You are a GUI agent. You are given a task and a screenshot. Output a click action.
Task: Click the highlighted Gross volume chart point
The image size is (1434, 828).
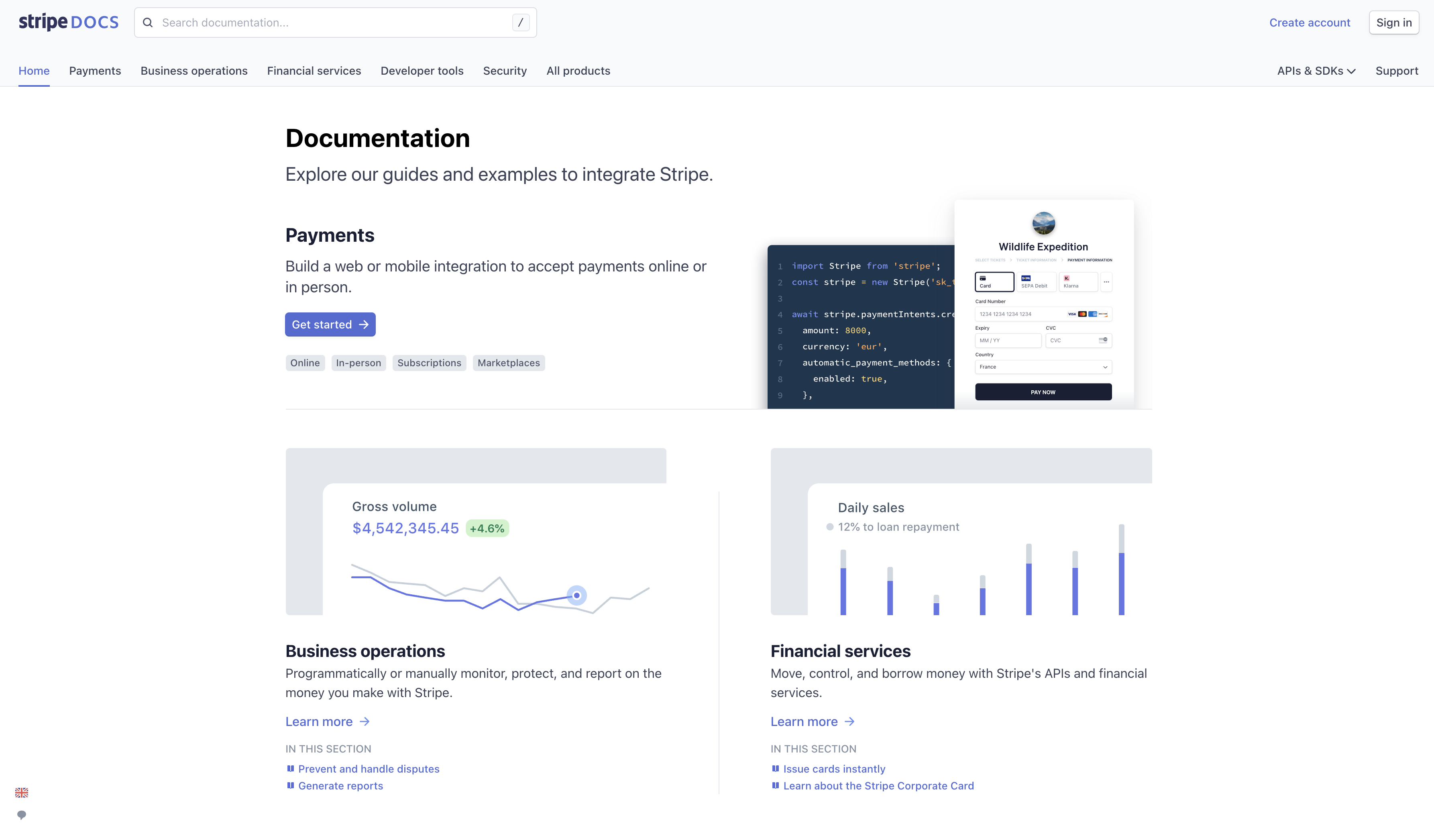[576, 596]
